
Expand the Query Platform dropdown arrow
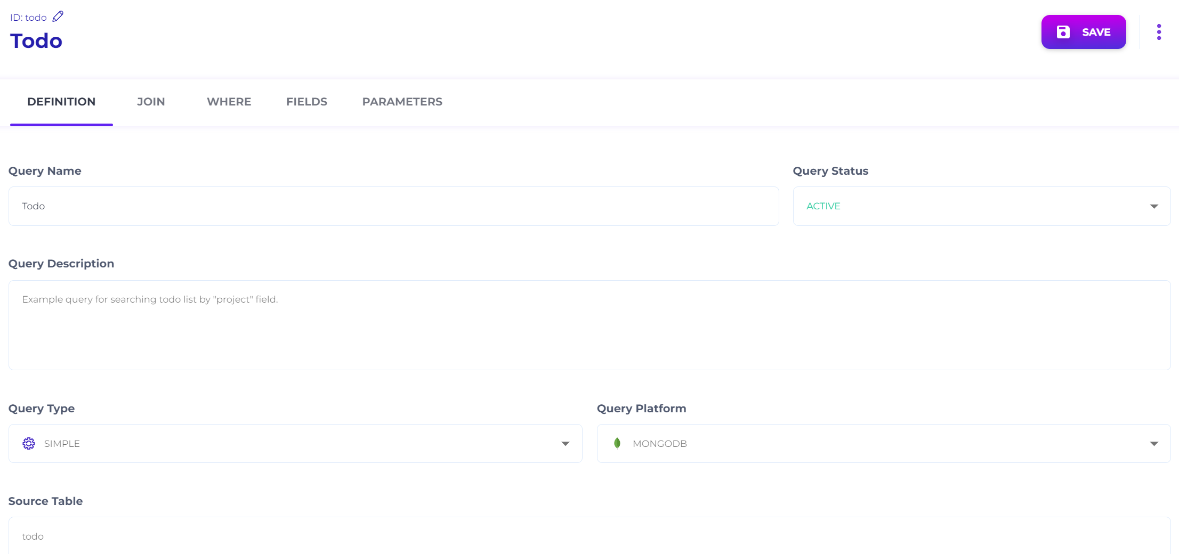[x=1153, y=444]
